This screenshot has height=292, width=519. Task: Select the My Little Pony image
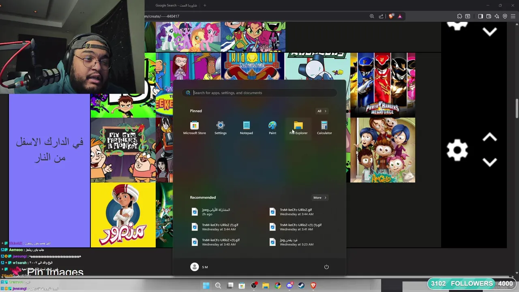point(188,37)
